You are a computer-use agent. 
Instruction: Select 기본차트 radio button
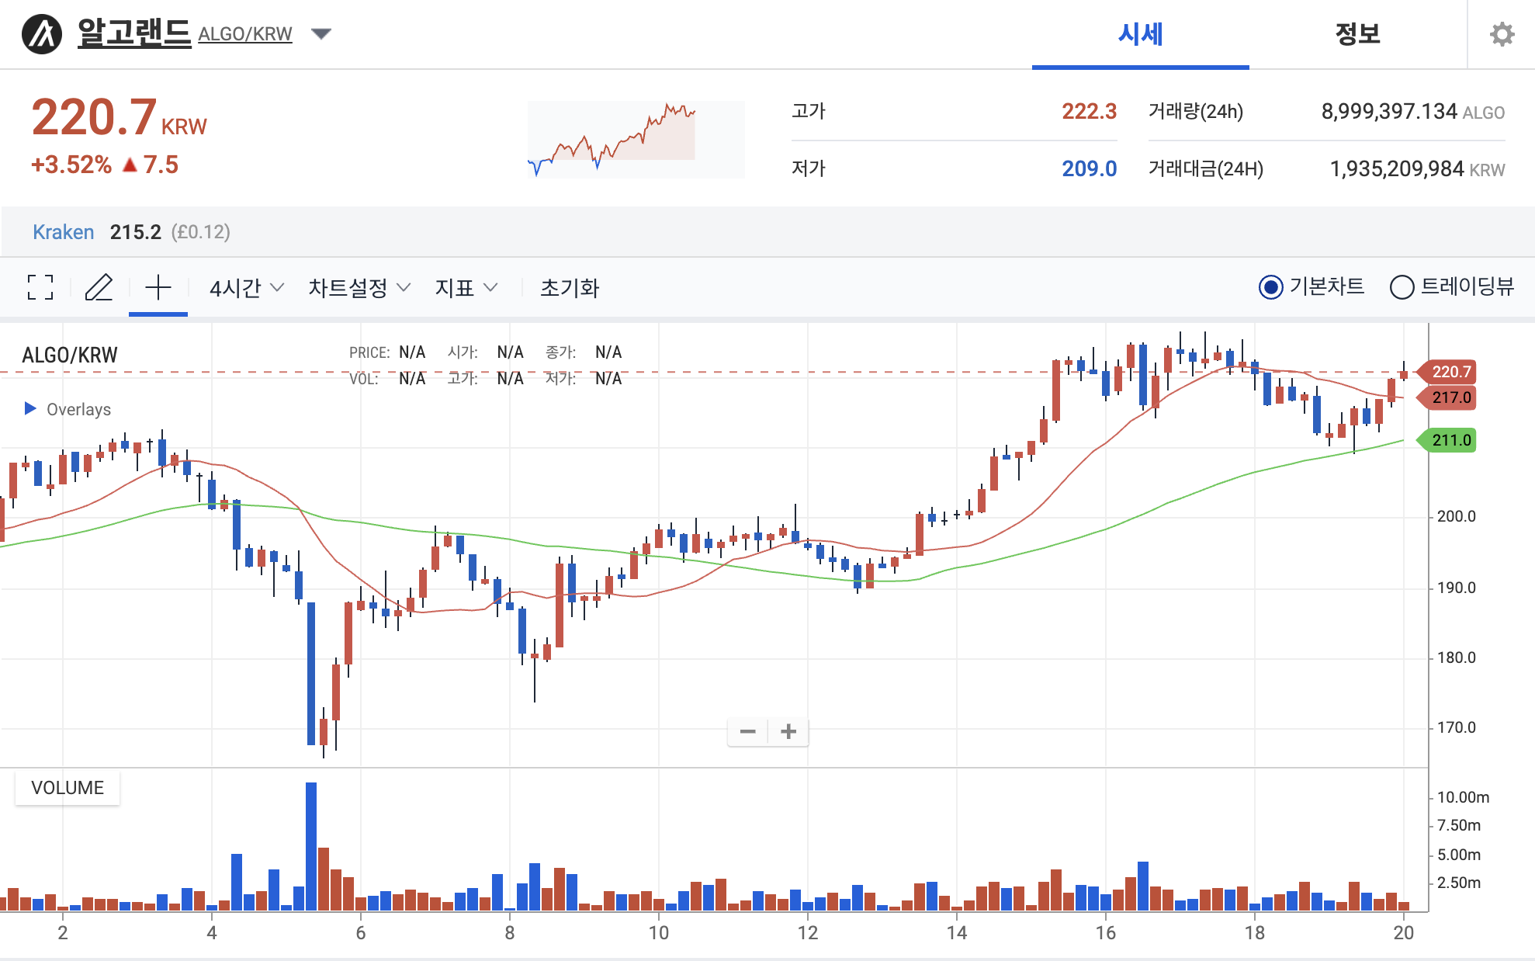click(x=1270, y=287)
